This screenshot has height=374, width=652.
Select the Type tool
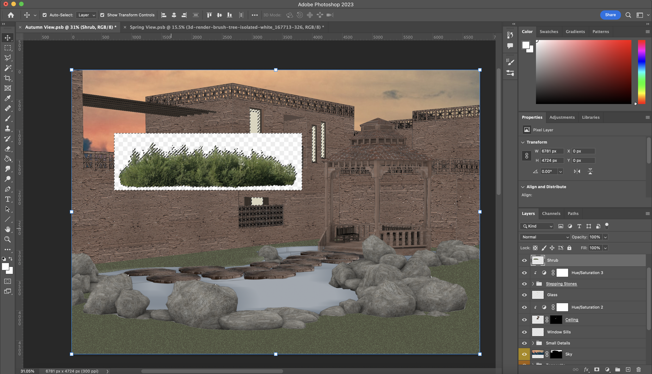(x=8, y=199)
